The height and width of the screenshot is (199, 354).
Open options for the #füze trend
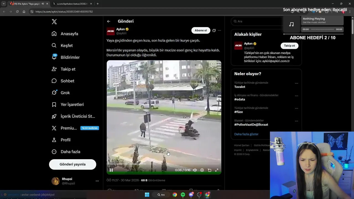tap(296, 108)
